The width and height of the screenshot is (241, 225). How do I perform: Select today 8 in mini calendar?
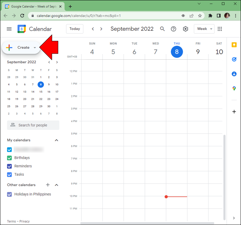(x=41, y=84)
